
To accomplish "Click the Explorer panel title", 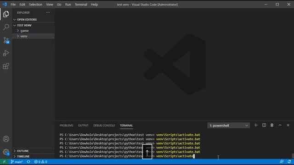I will 23,12.
